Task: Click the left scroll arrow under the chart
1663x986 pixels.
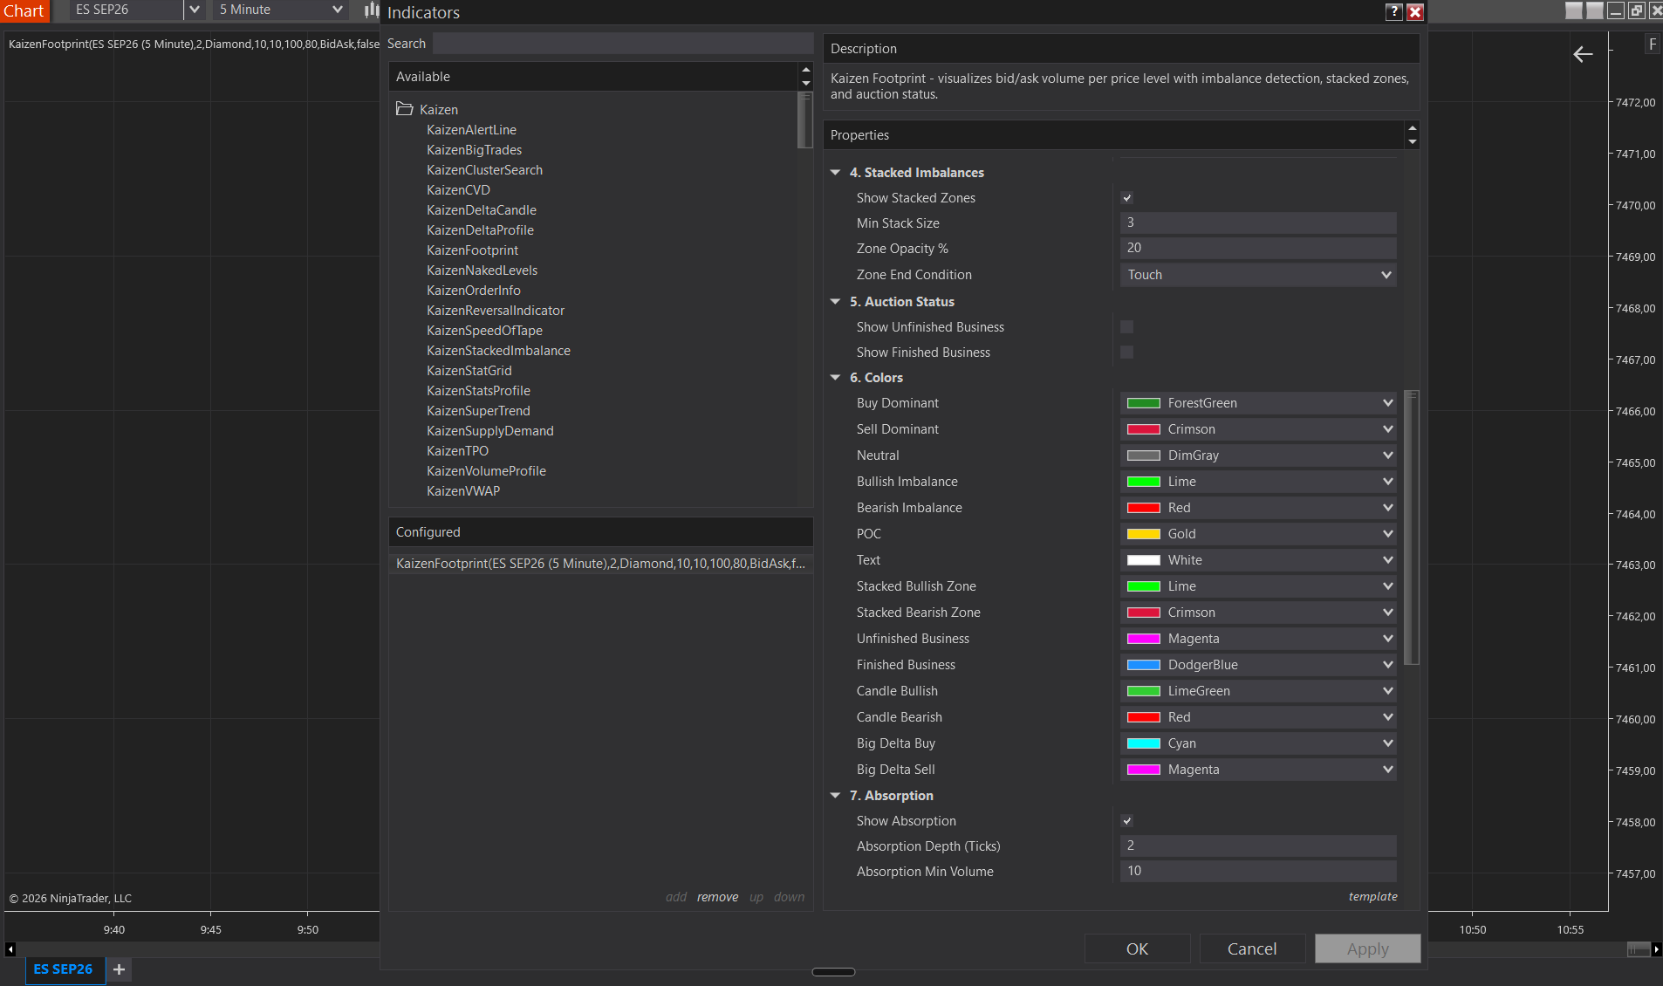Action: (x=10, y=949)
